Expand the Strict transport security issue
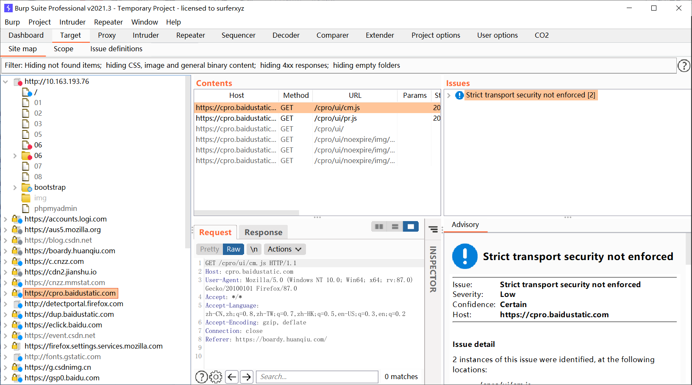Screen dimensions: 692x385 (x=449, y=95)
